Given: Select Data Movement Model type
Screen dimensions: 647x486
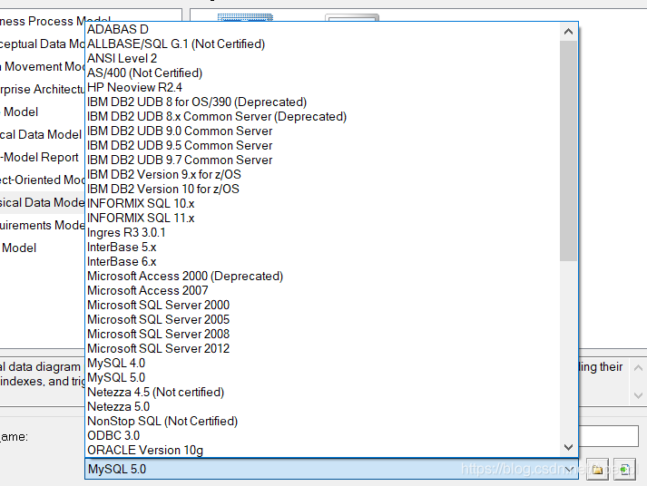Looking at the screenshot, I should [x=42, y=66].
